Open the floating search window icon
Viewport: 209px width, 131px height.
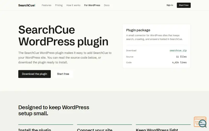tap(200, 122)
